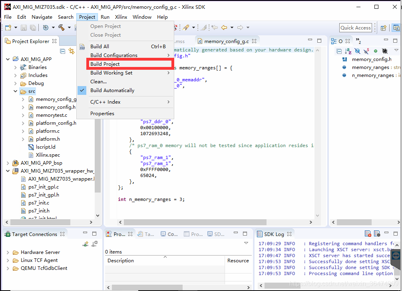Viewport: 402px width, 291px height.
Task: Select Build Project from menu
Action: coord(105,64)
